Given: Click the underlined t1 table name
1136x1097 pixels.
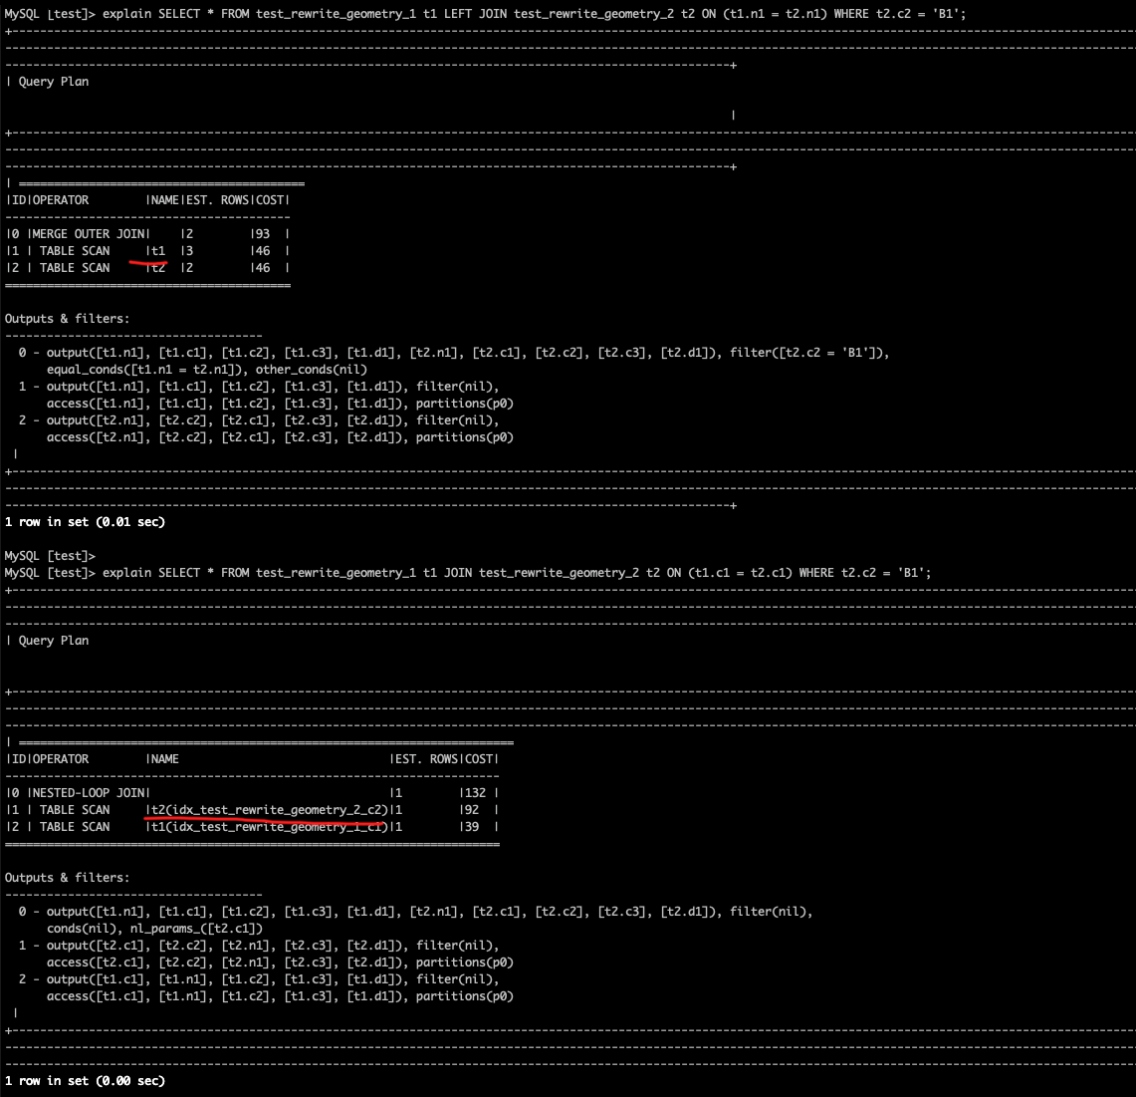Looking at the screenshot, I should tap(157, 251).
